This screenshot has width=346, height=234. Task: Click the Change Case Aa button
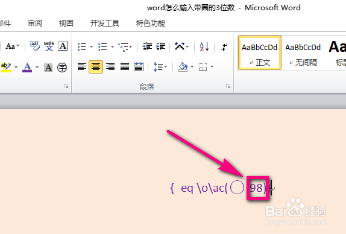[x=10, y=46]
